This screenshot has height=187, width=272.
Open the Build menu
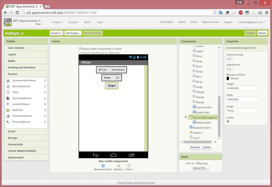click(88, 22)
